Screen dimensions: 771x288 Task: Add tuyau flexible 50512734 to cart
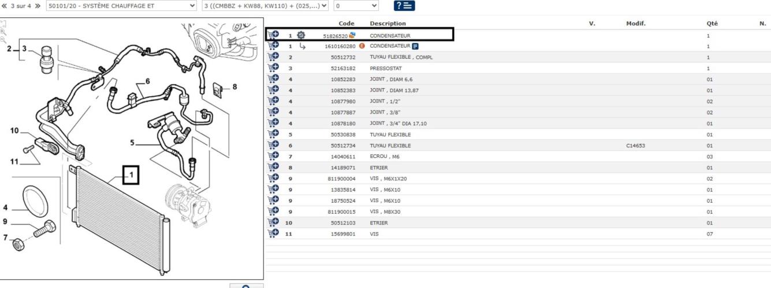[274, 145]
